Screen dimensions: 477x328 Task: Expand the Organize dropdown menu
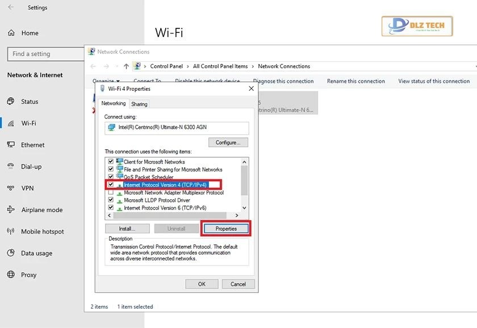pyautogui.click(x=106, y=81)
